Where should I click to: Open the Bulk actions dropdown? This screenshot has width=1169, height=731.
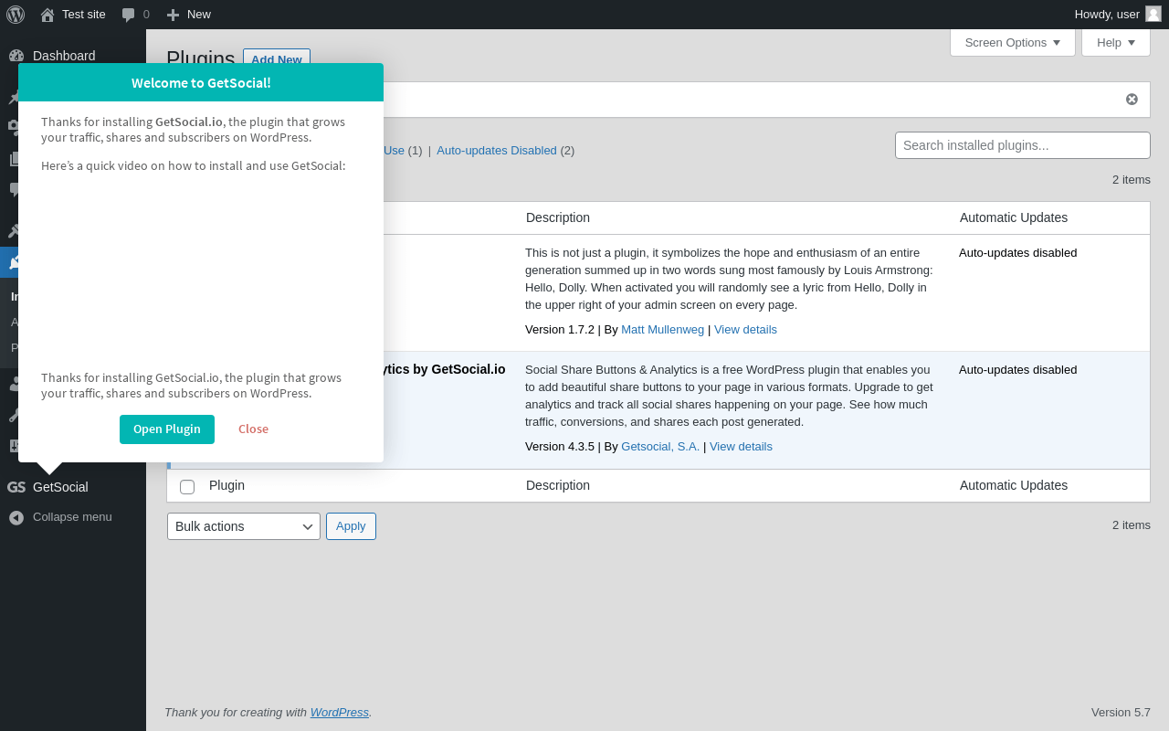pyautogui.click(x=244, y=526)
